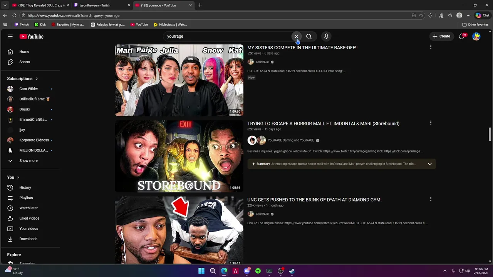The height and width of the screenshot is (277, 493).
Task: Go to the YouTube logo home link
Action: 32,37
